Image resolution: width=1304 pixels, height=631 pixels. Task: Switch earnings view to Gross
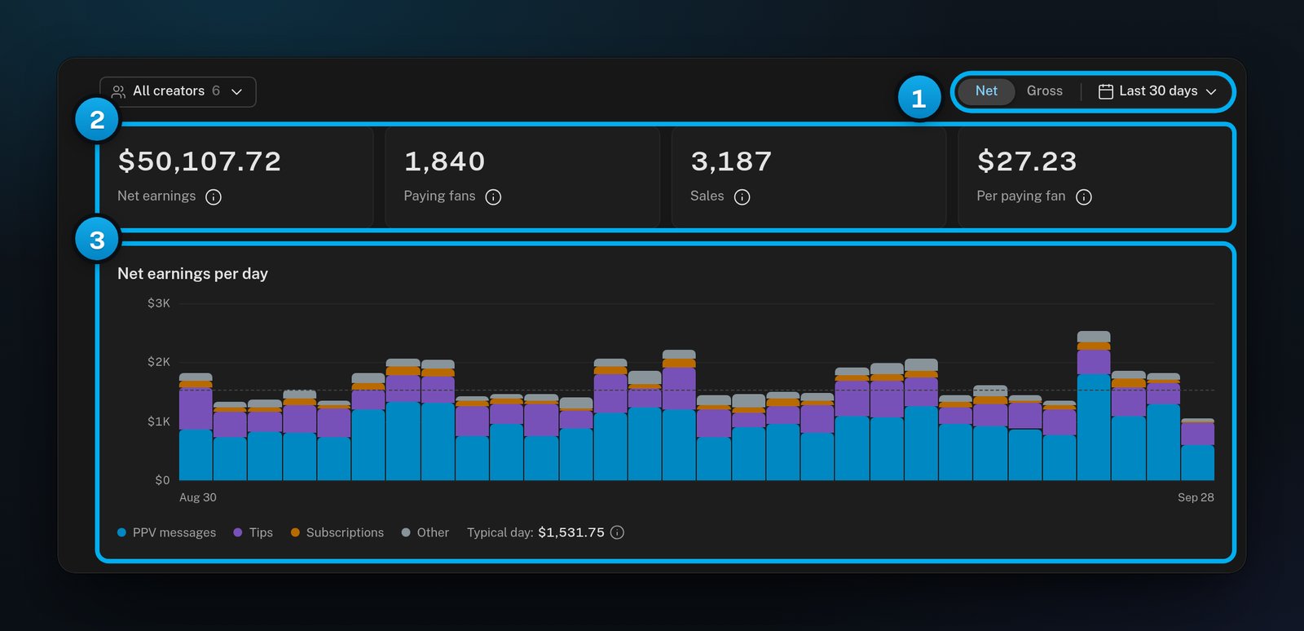tap(1045, 91)
